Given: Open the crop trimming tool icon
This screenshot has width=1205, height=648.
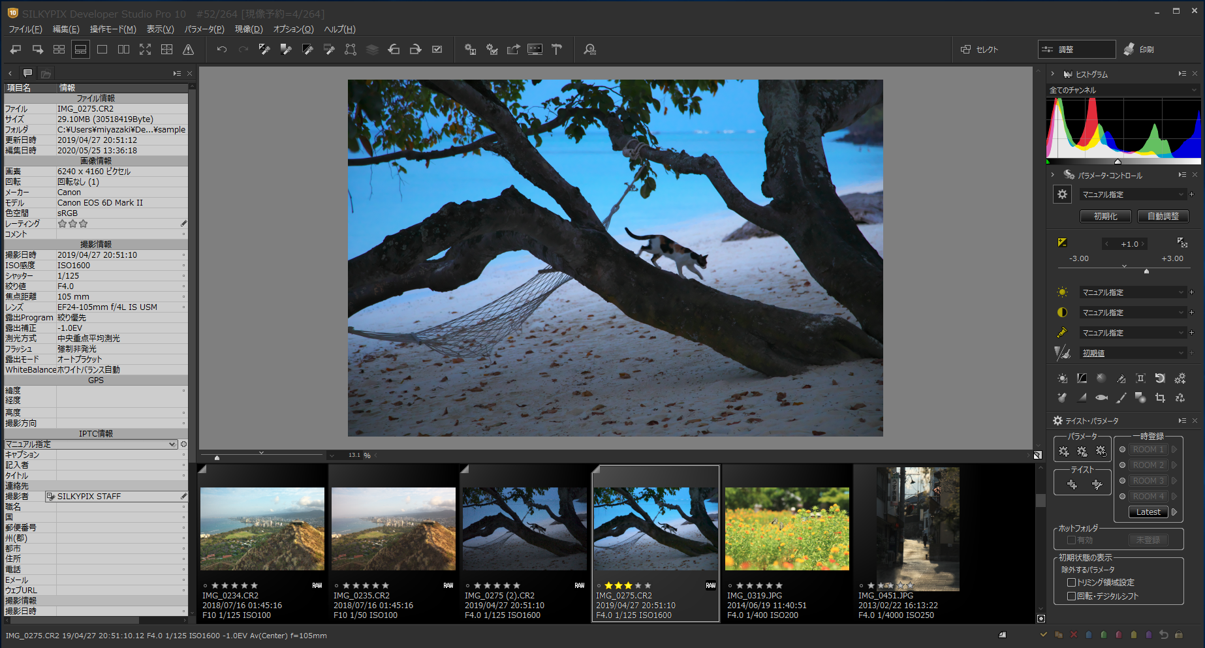Looking at the screenshot, I should [x=1160, y=397].
